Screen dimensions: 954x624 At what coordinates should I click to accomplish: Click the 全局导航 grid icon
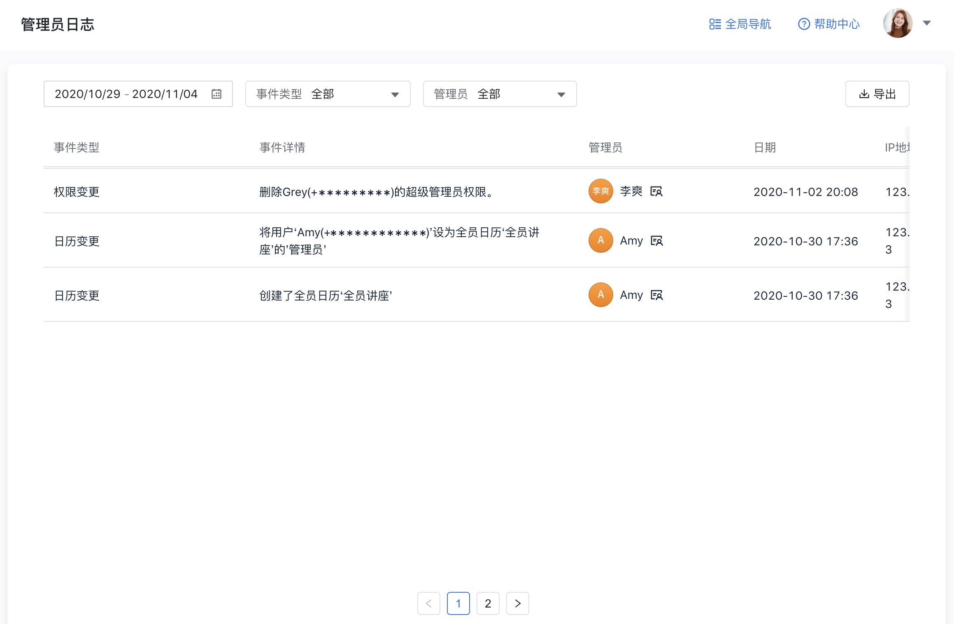pos(715,24)
